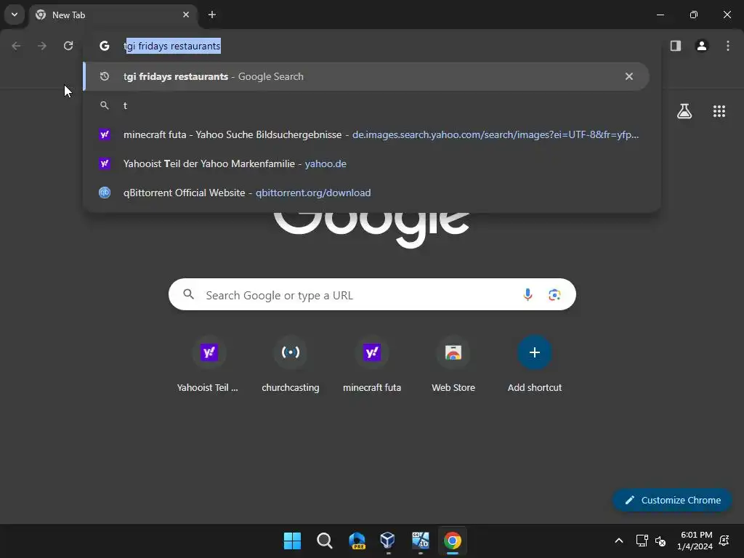Select the qBittorrent Official Website suggestion
Viewport: 744px width, 558px height.
coord(366,193)
